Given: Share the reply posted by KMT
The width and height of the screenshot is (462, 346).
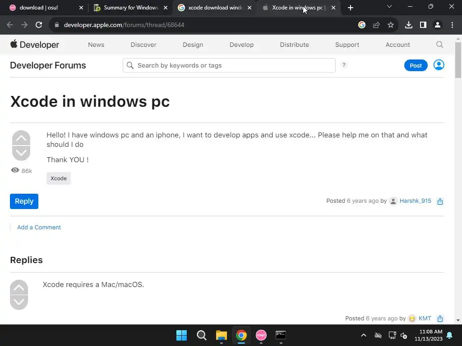Looking at the screenshot, I should point(440,319).
